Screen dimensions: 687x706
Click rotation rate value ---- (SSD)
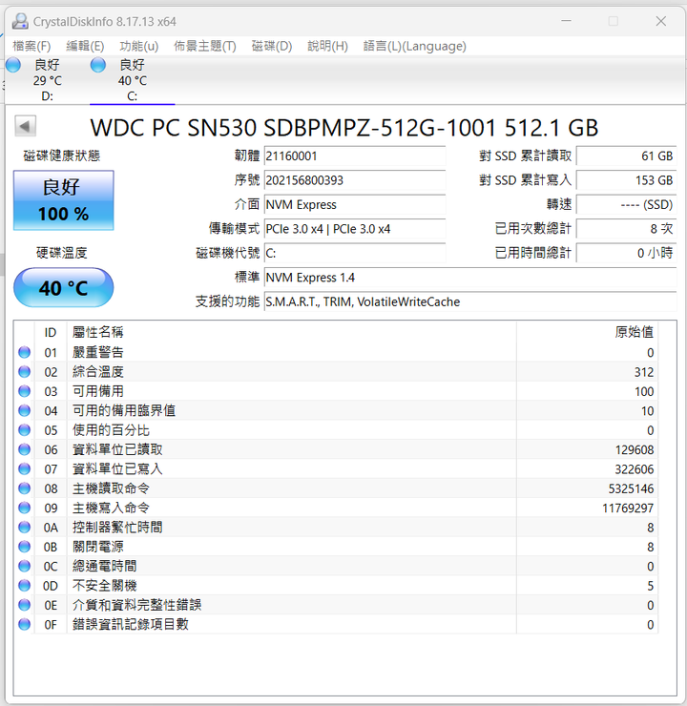coord(626,205)
